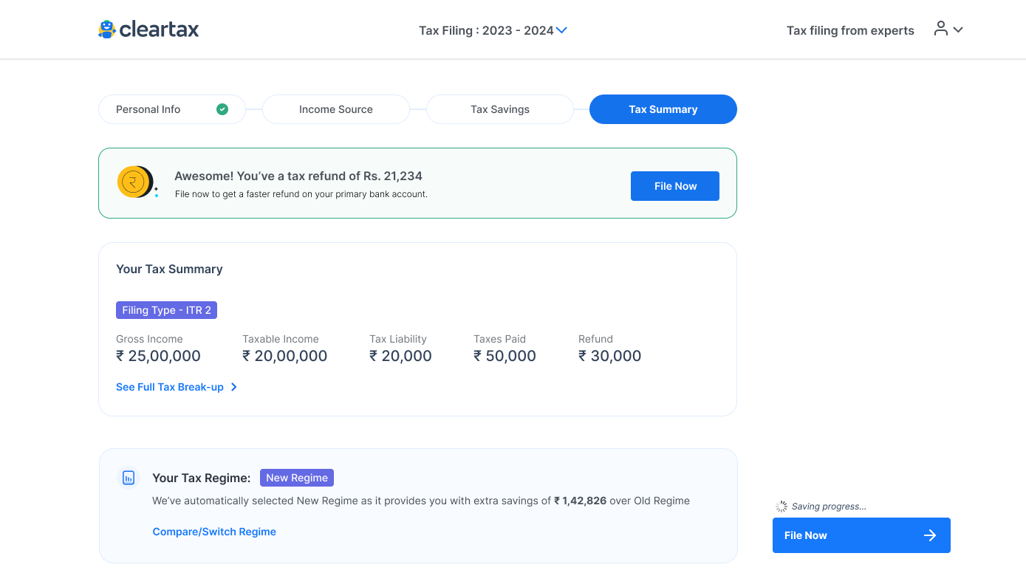Select the Tax Summary step

click(x=663, y=109)
